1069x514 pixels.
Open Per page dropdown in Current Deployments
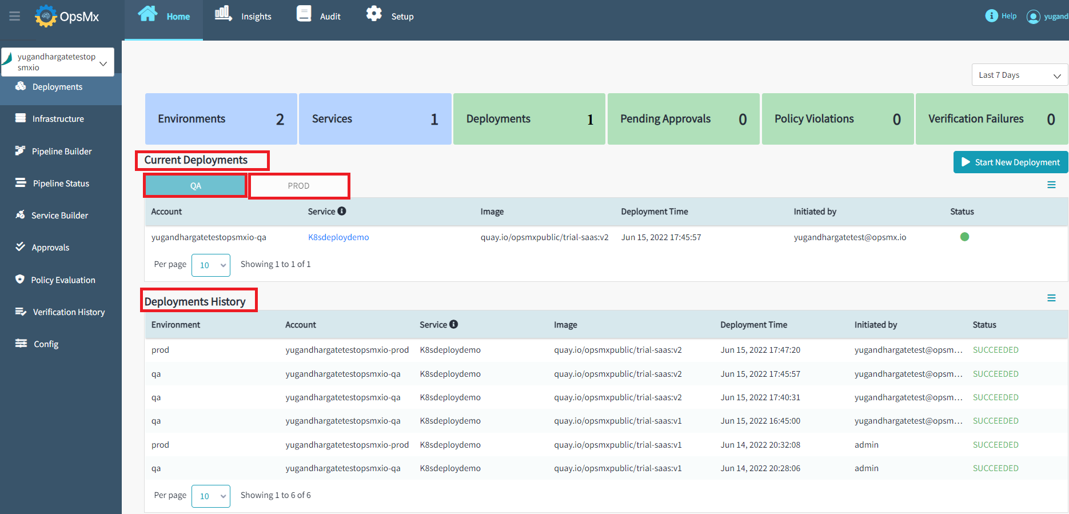point(211,265)
